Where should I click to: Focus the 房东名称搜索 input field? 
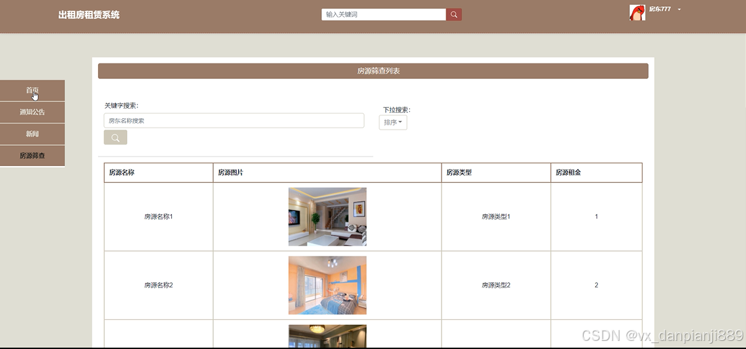[x=234, y=121]
